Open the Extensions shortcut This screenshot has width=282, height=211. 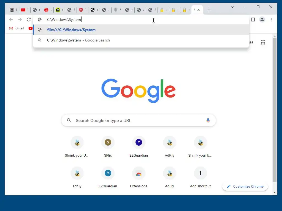click(139, 178)
